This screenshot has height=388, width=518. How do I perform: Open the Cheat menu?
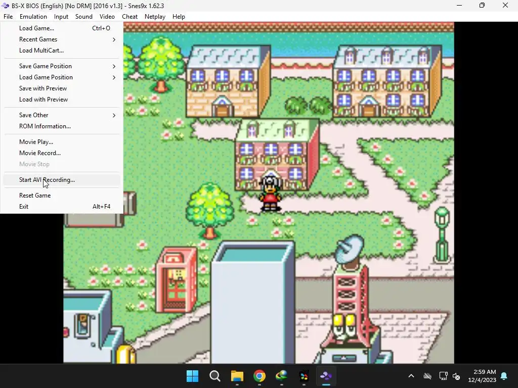tap(129, 17)
